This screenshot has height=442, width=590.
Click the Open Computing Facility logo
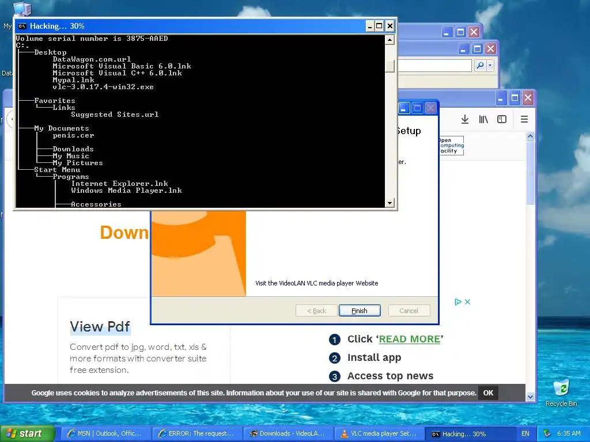(x=451, y=146)
